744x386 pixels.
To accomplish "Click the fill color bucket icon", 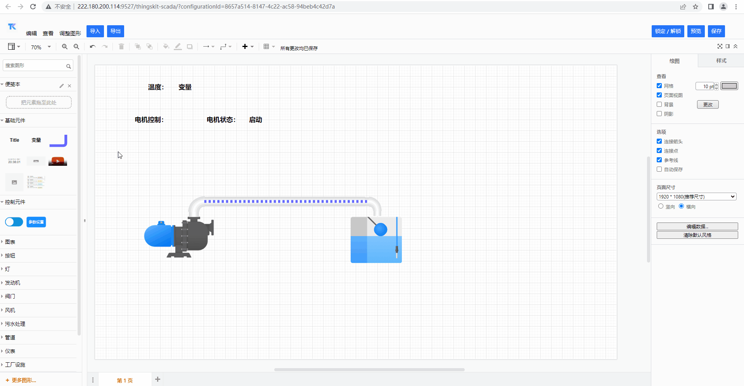I will (x=166, y=47).
